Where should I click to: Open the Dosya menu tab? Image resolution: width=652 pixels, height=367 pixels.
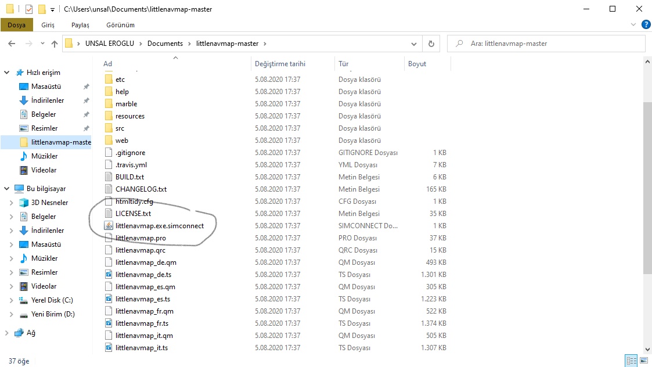(x=17, y=25)
